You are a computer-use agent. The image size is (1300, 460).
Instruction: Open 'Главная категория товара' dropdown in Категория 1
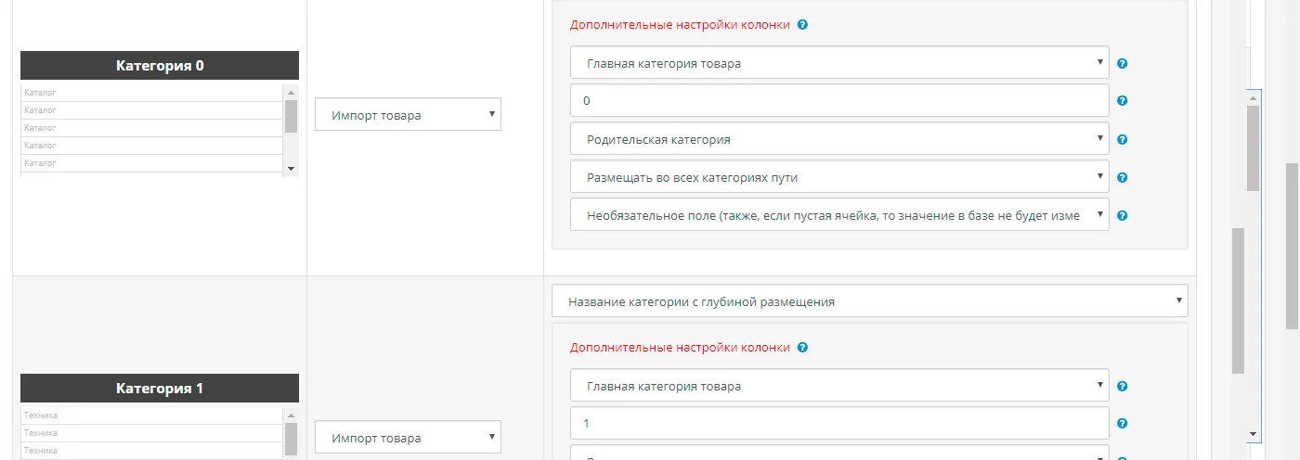[x=839, y=386]
